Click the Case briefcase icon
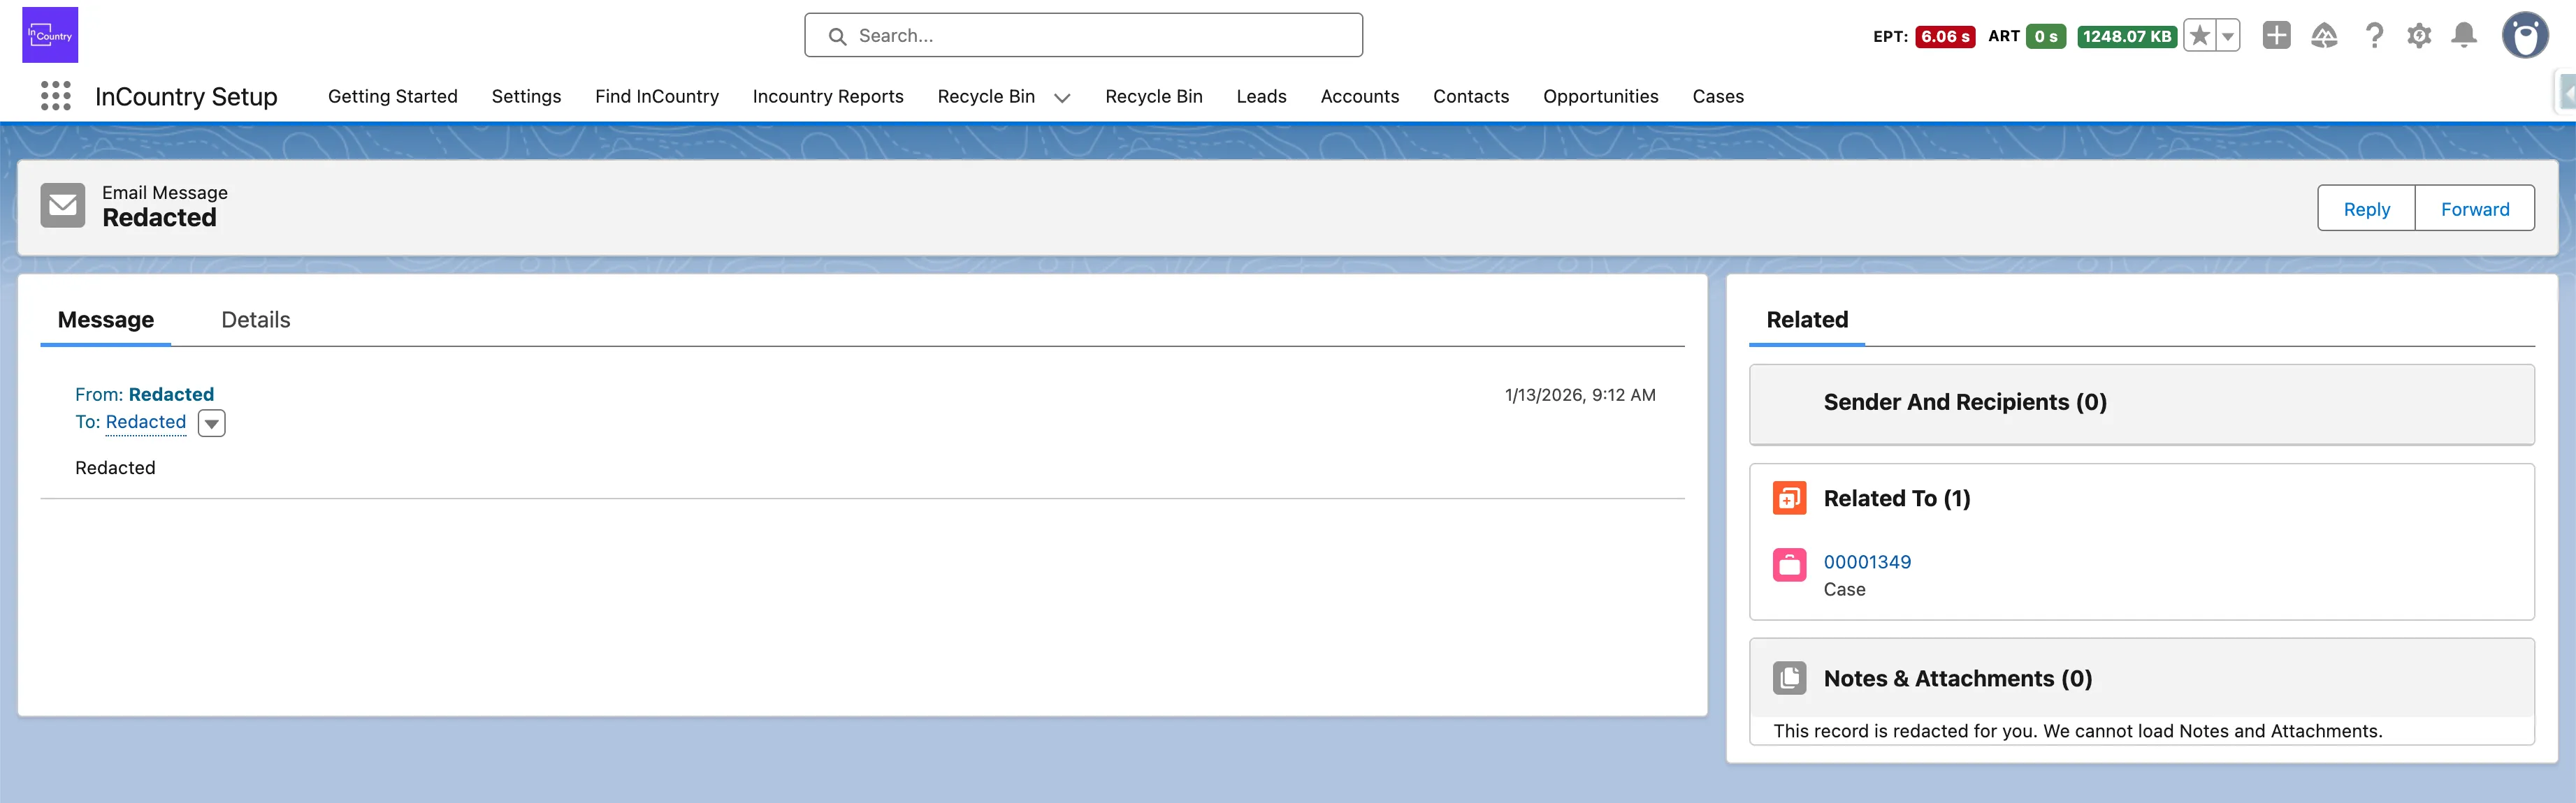This screenshot has width=2576, height=803. pyautogui.click(x=1789, y=564)
